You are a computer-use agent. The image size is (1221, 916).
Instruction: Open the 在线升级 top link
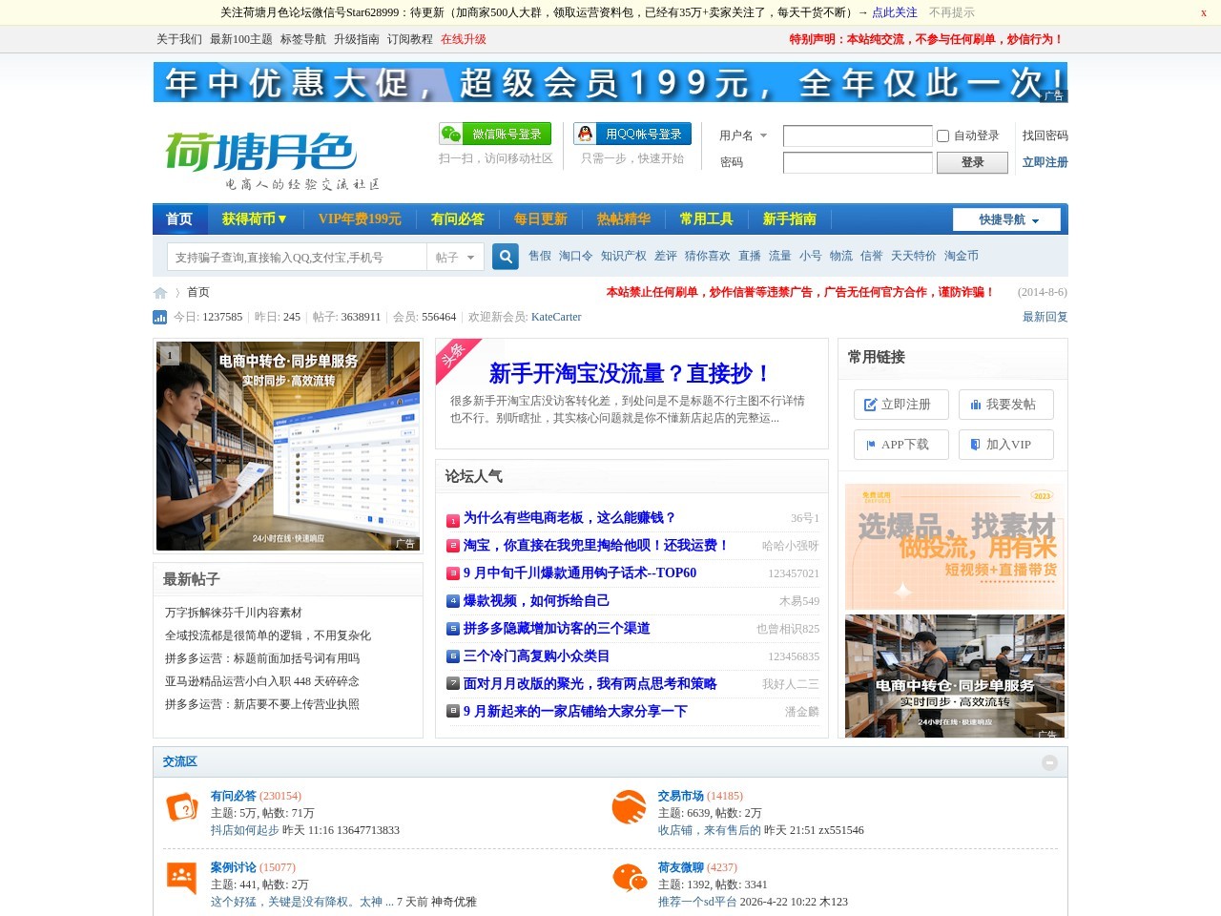464,39
